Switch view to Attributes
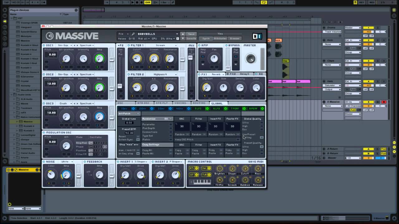 (x=220, y=39)
